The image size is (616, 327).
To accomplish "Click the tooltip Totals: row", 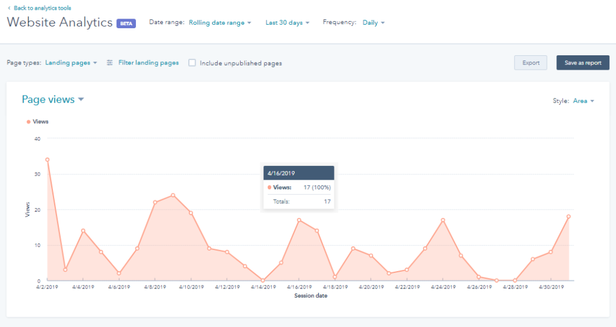I will [x=299, y=201].
